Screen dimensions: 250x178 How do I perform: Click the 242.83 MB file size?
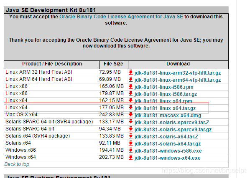click(x=111, y=115)
